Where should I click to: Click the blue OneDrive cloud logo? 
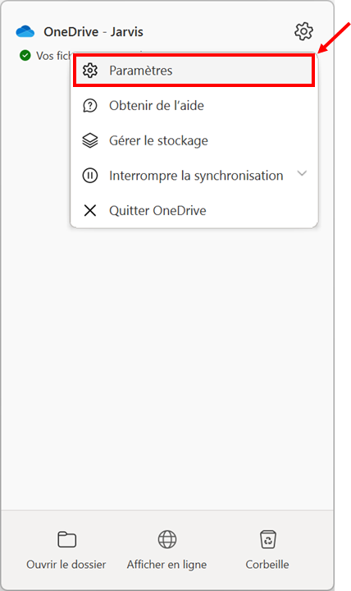25,32
